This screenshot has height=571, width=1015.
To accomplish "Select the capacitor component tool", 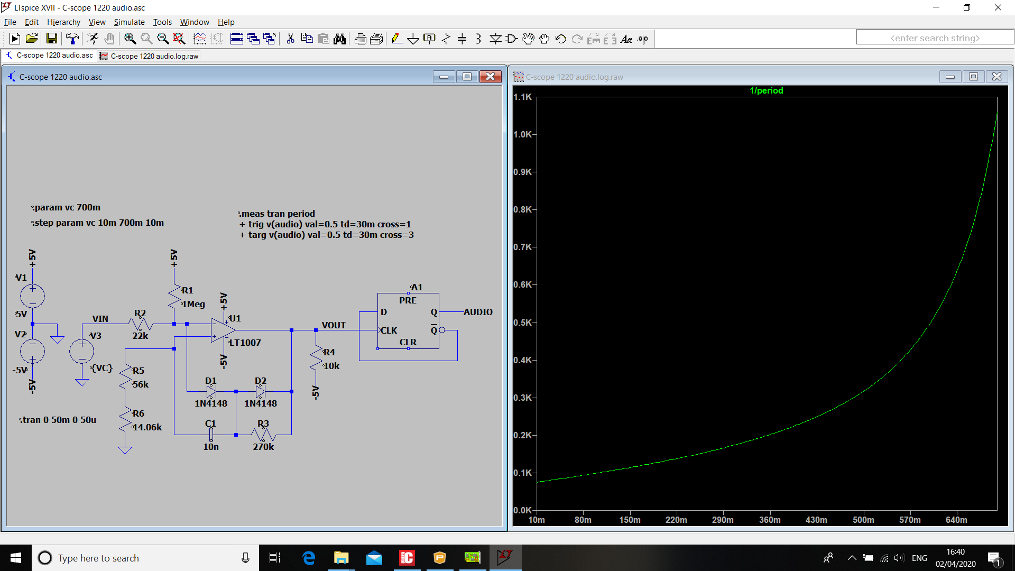I will click(x=462, y=39).
